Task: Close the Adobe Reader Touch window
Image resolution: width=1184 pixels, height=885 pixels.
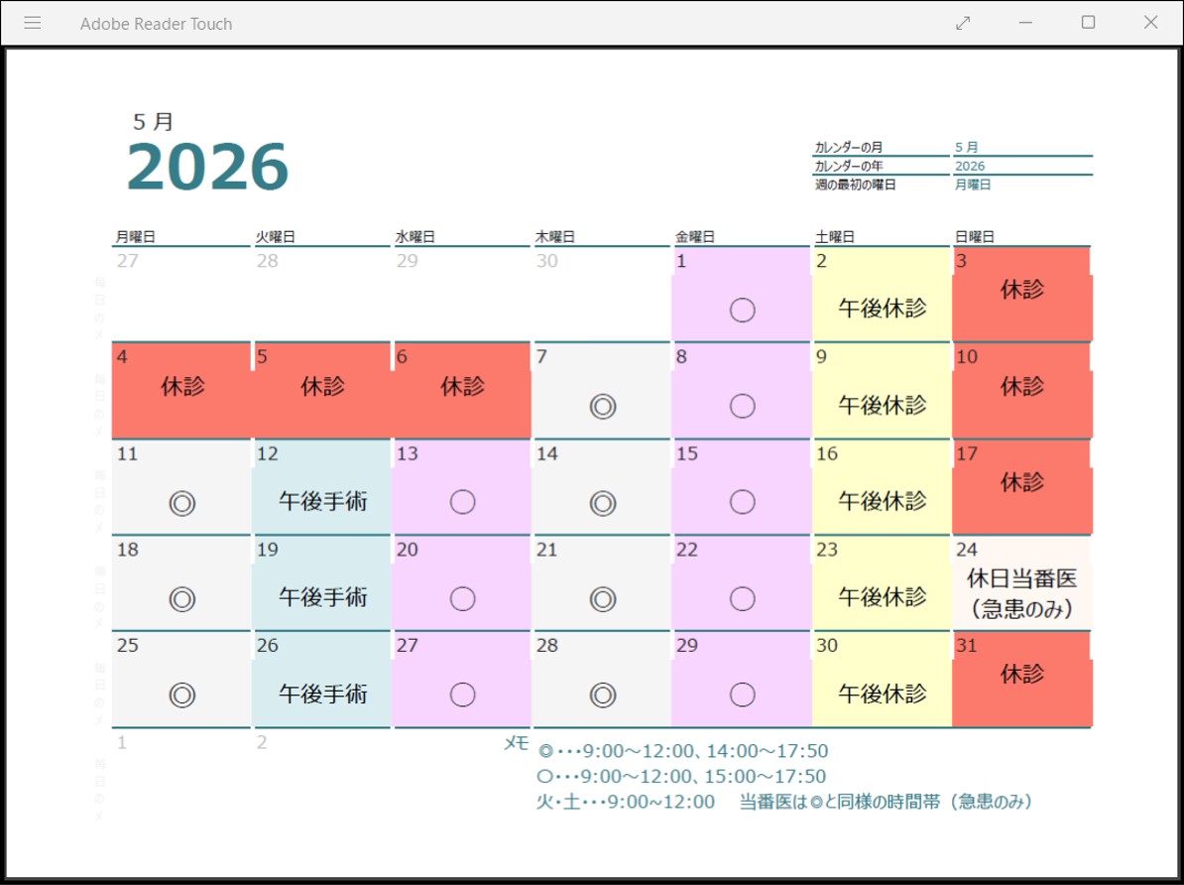Action: [x=1150, y=23]
